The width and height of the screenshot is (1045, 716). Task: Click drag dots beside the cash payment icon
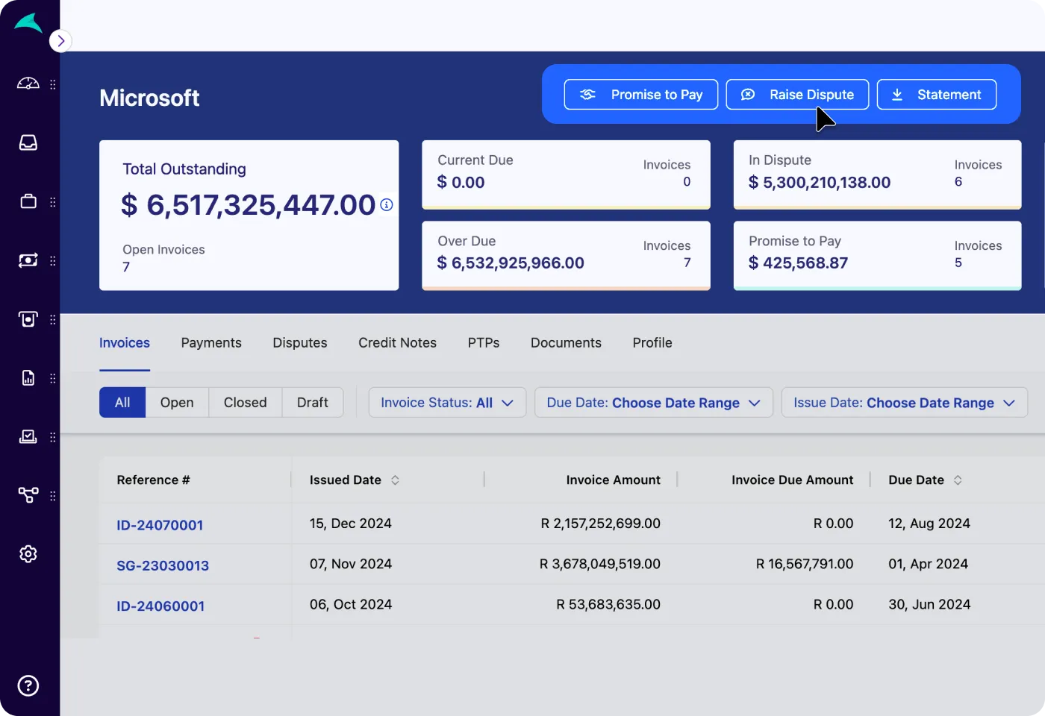53,261
